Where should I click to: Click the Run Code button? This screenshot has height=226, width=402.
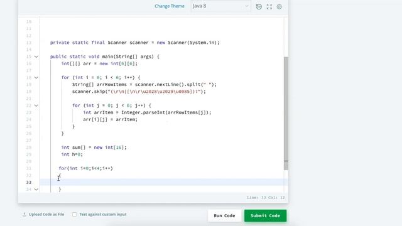click(224, 216)
